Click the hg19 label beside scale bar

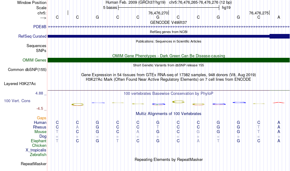click(226, 8)
